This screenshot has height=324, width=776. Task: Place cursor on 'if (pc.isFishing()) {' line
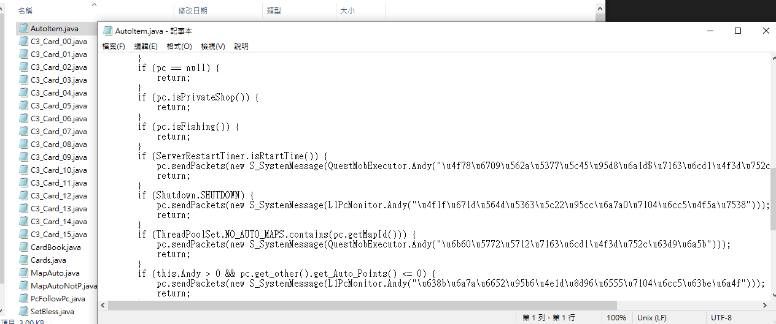(x=187, y=127)
